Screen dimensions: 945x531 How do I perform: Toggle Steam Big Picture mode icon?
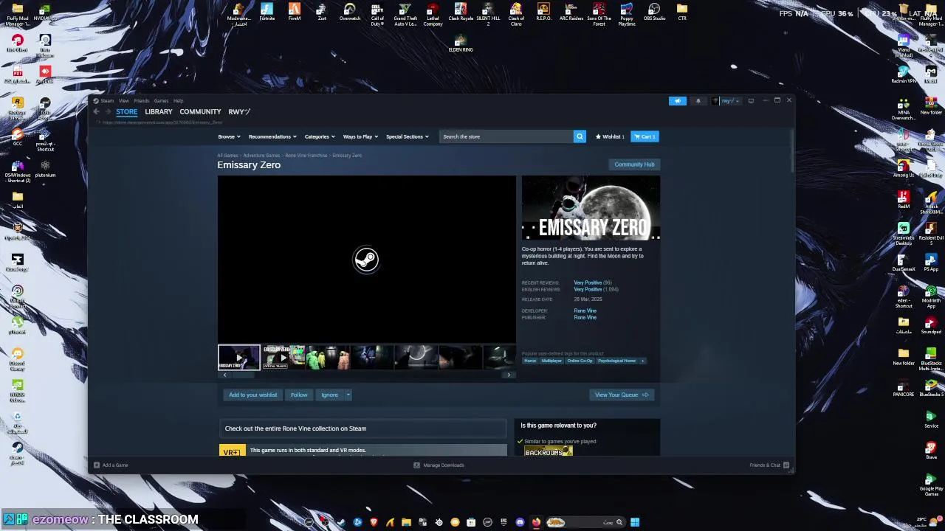(751, 100)
